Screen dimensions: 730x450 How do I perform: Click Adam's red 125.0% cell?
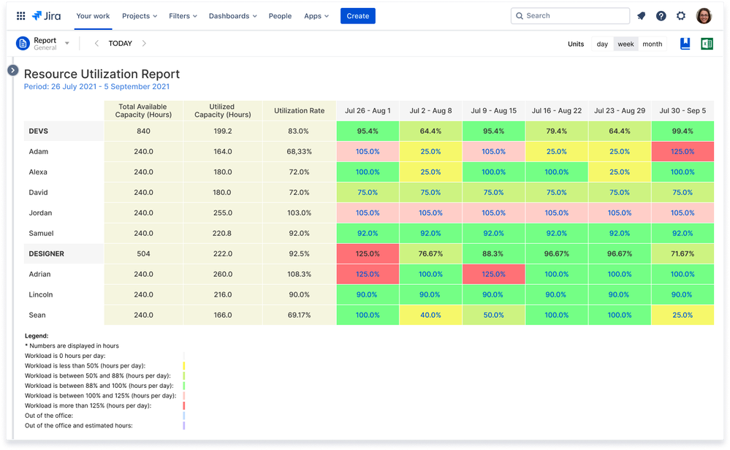click(x=682, y=152)
